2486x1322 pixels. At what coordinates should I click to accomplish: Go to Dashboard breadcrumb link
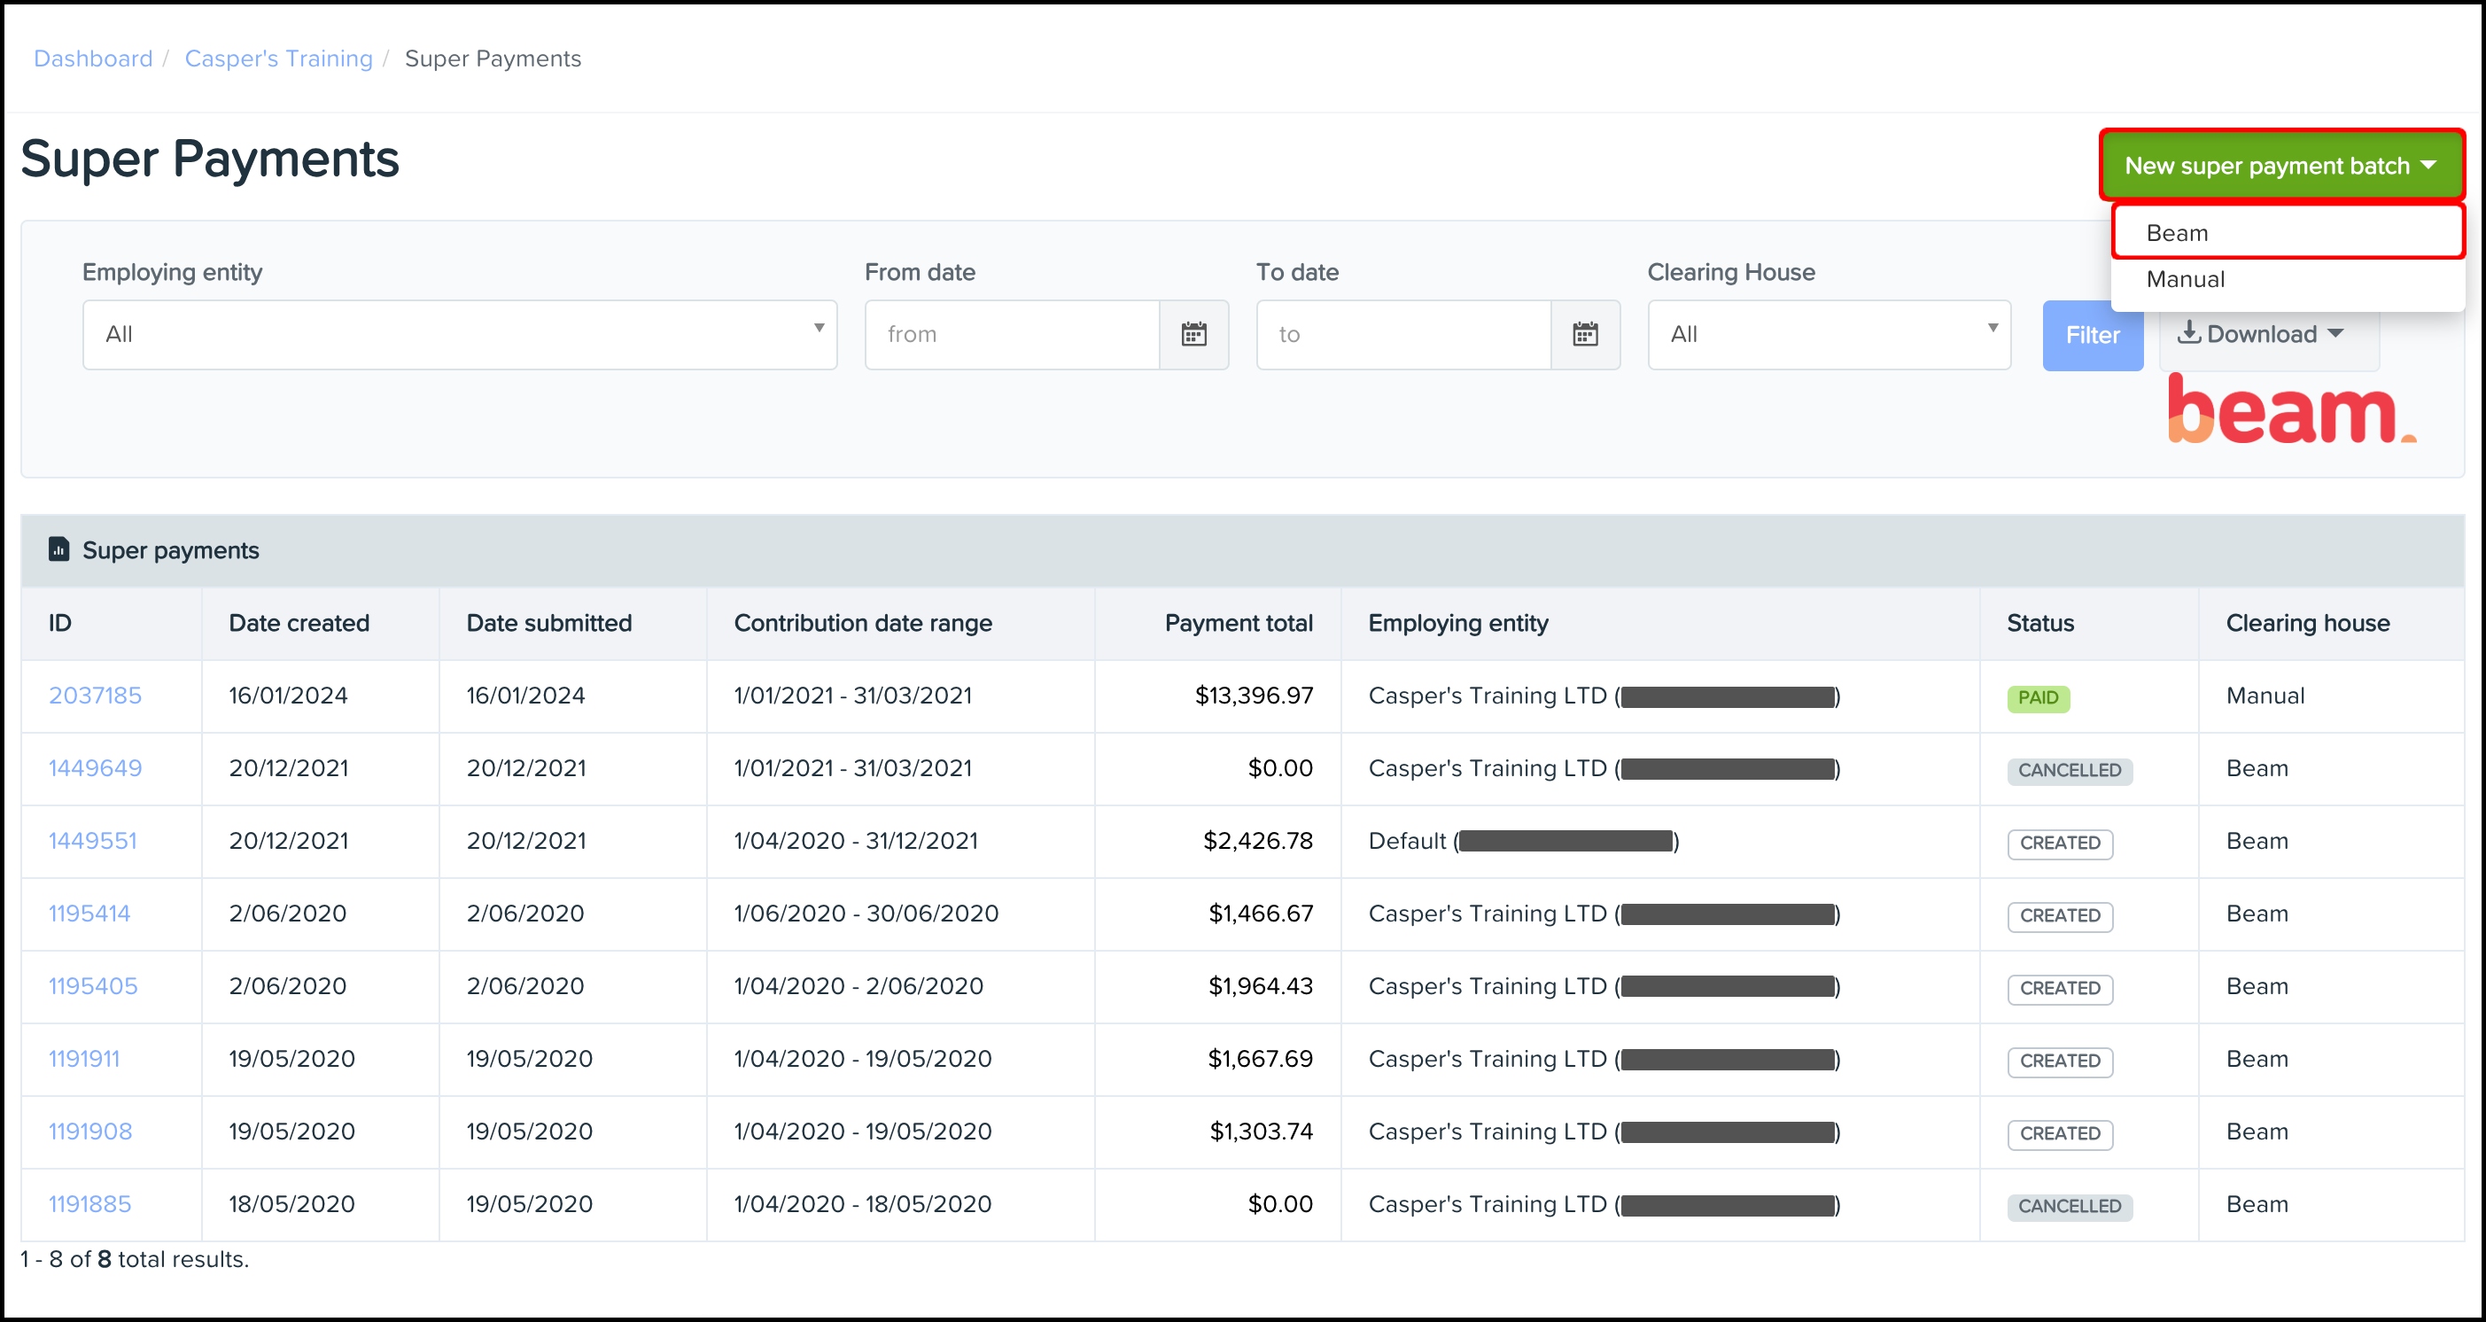93,58
